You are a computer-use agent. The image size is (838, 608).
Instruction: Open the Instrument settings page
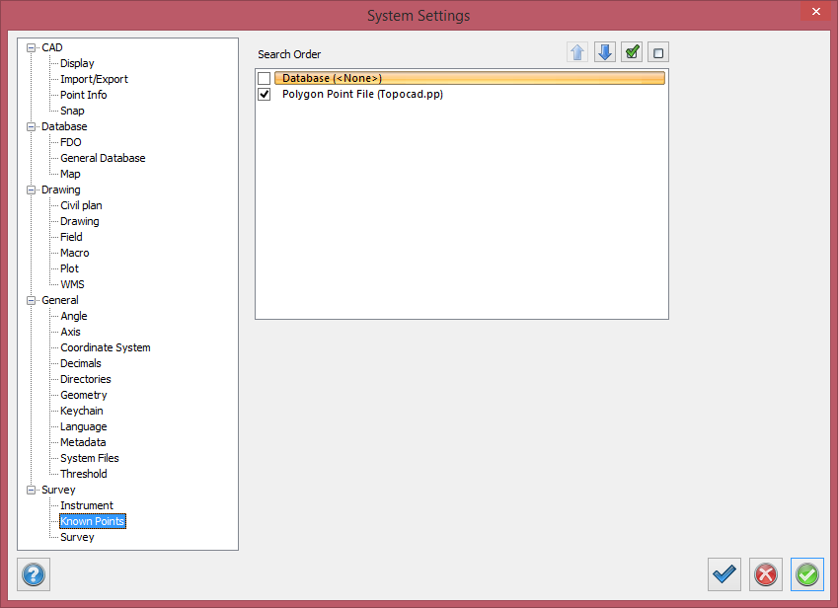(x=86, y=505)
